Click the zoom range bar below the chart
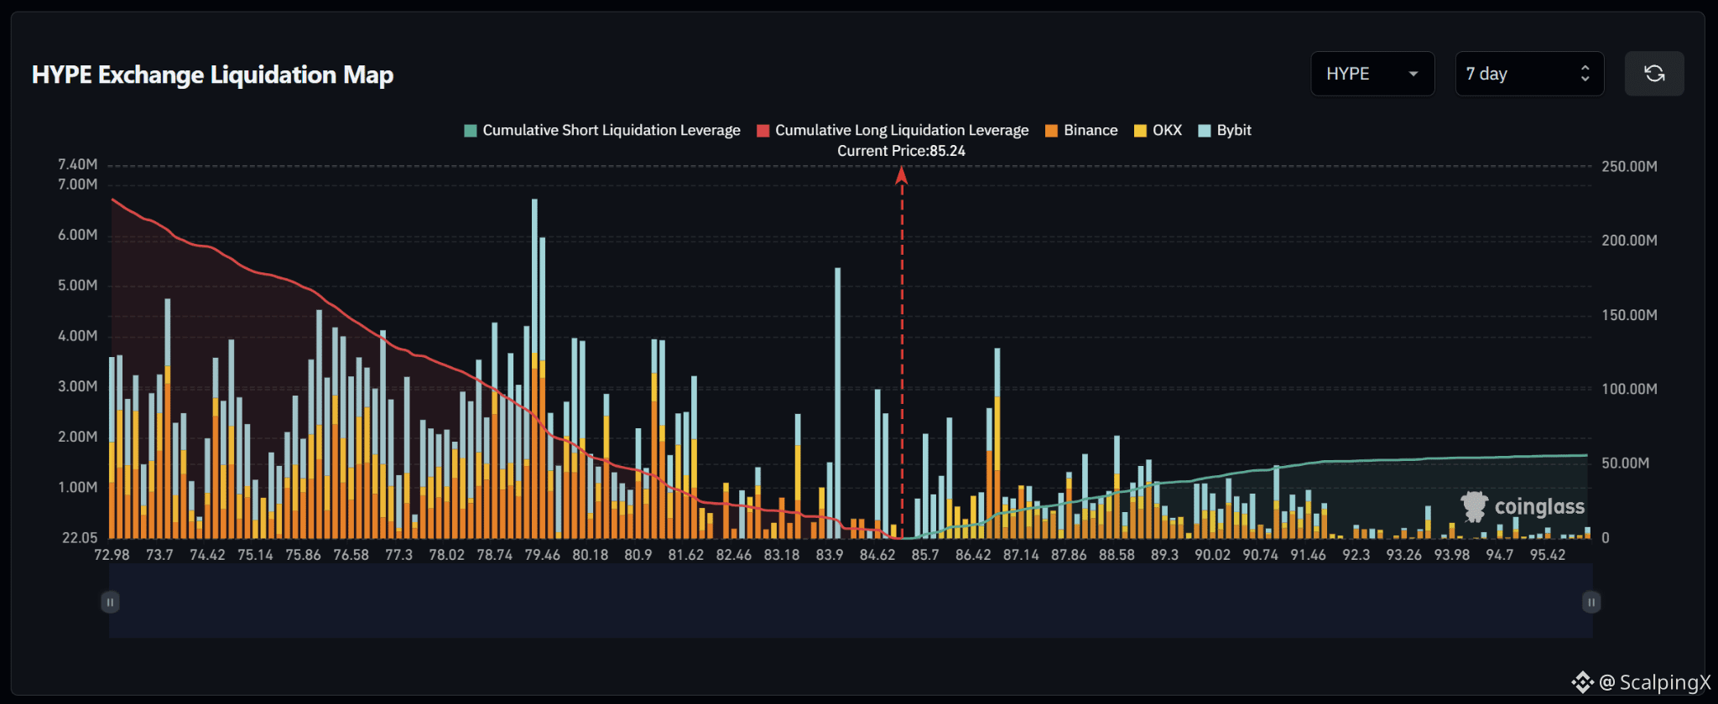This screenshot has width=1718, height=704. point(851,601)
